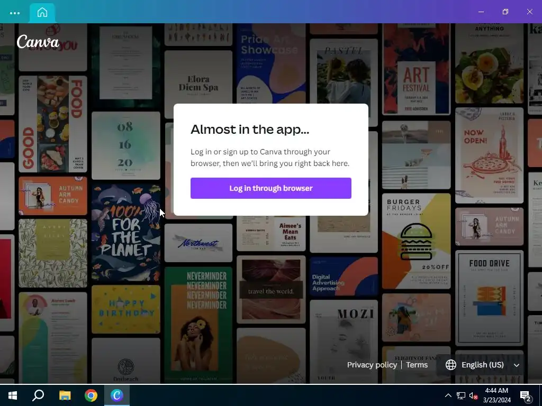Click the Food Drive poster thumbnail
The image size is (542, 406).
pyautogui.click(x=489, y=298)
